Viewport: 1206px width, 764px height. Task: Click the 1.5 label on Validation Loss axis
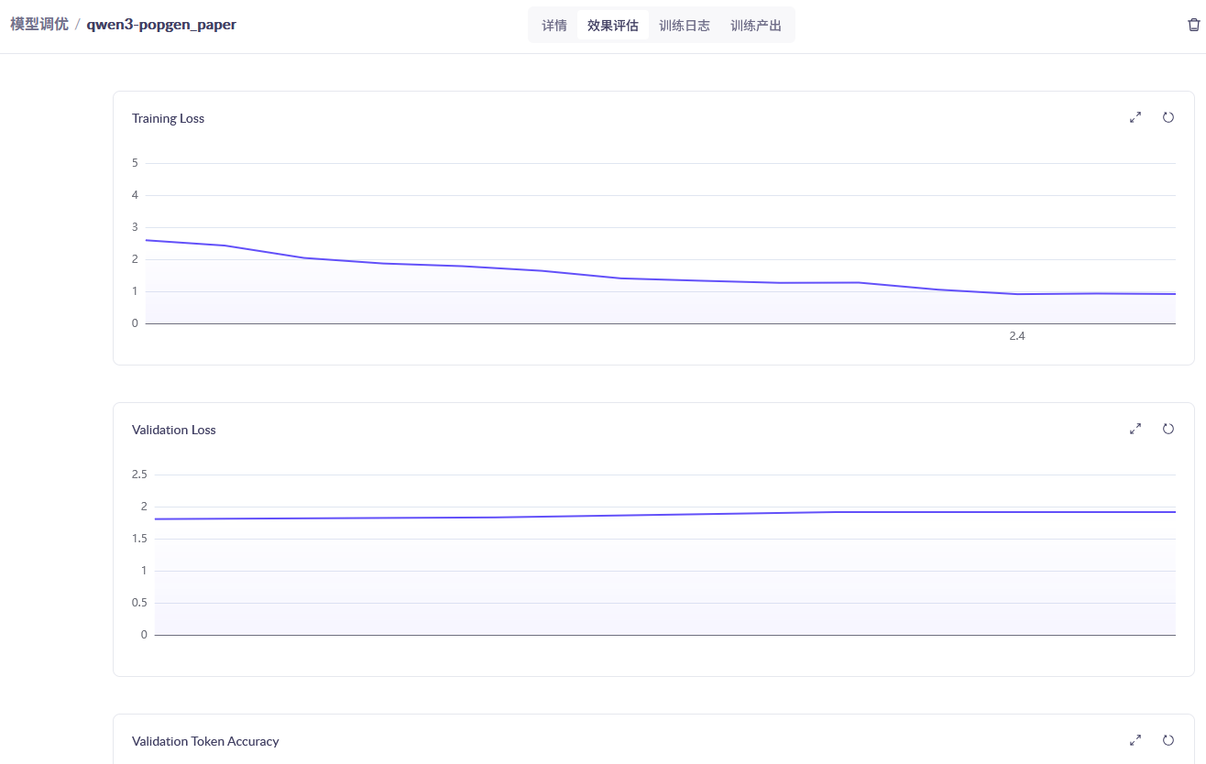click(139, 539)
